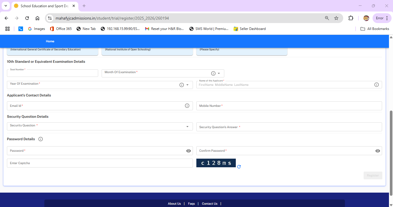Image resolution: width=393 pixels, height=207 pixels.
Task: Open site information icon in address bar
Action: pos(50,18)
